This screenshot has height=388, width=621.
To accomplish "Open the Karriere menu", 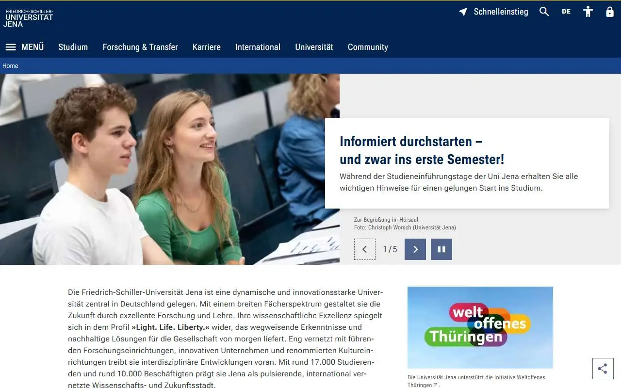I will [207, 47].
